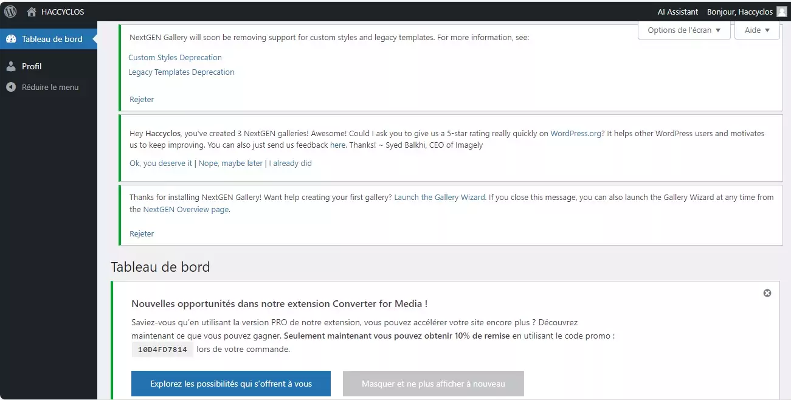Expand Options de l'écran panel
Image resolution: width=791 pixels, height=400 pixels.
[x=684, y=30]
